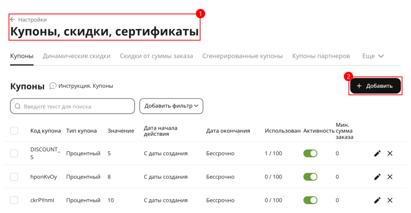
Task: Expand the Еще tabs menu
Action: tap(373, 56)
